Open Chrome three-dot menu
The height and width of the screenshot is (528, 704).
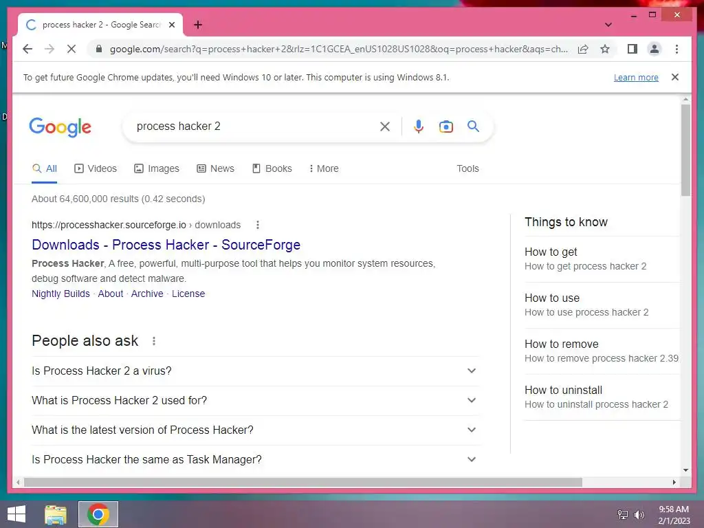(676, 49)
